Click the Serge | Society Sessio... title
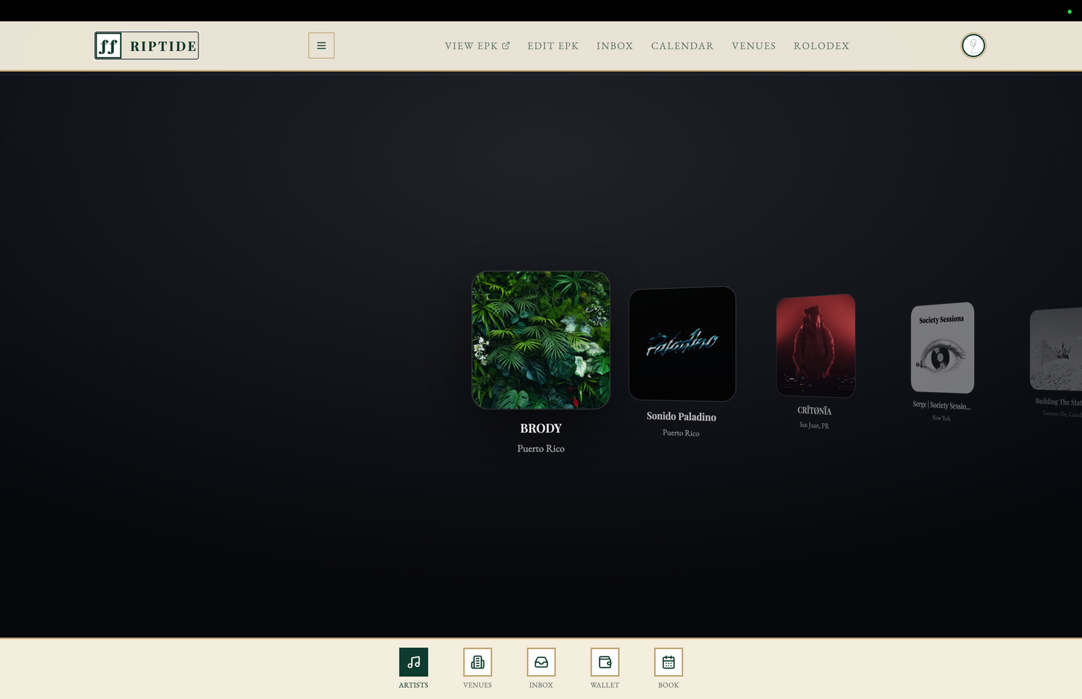 pyautogui.click(x=941, y=405)
